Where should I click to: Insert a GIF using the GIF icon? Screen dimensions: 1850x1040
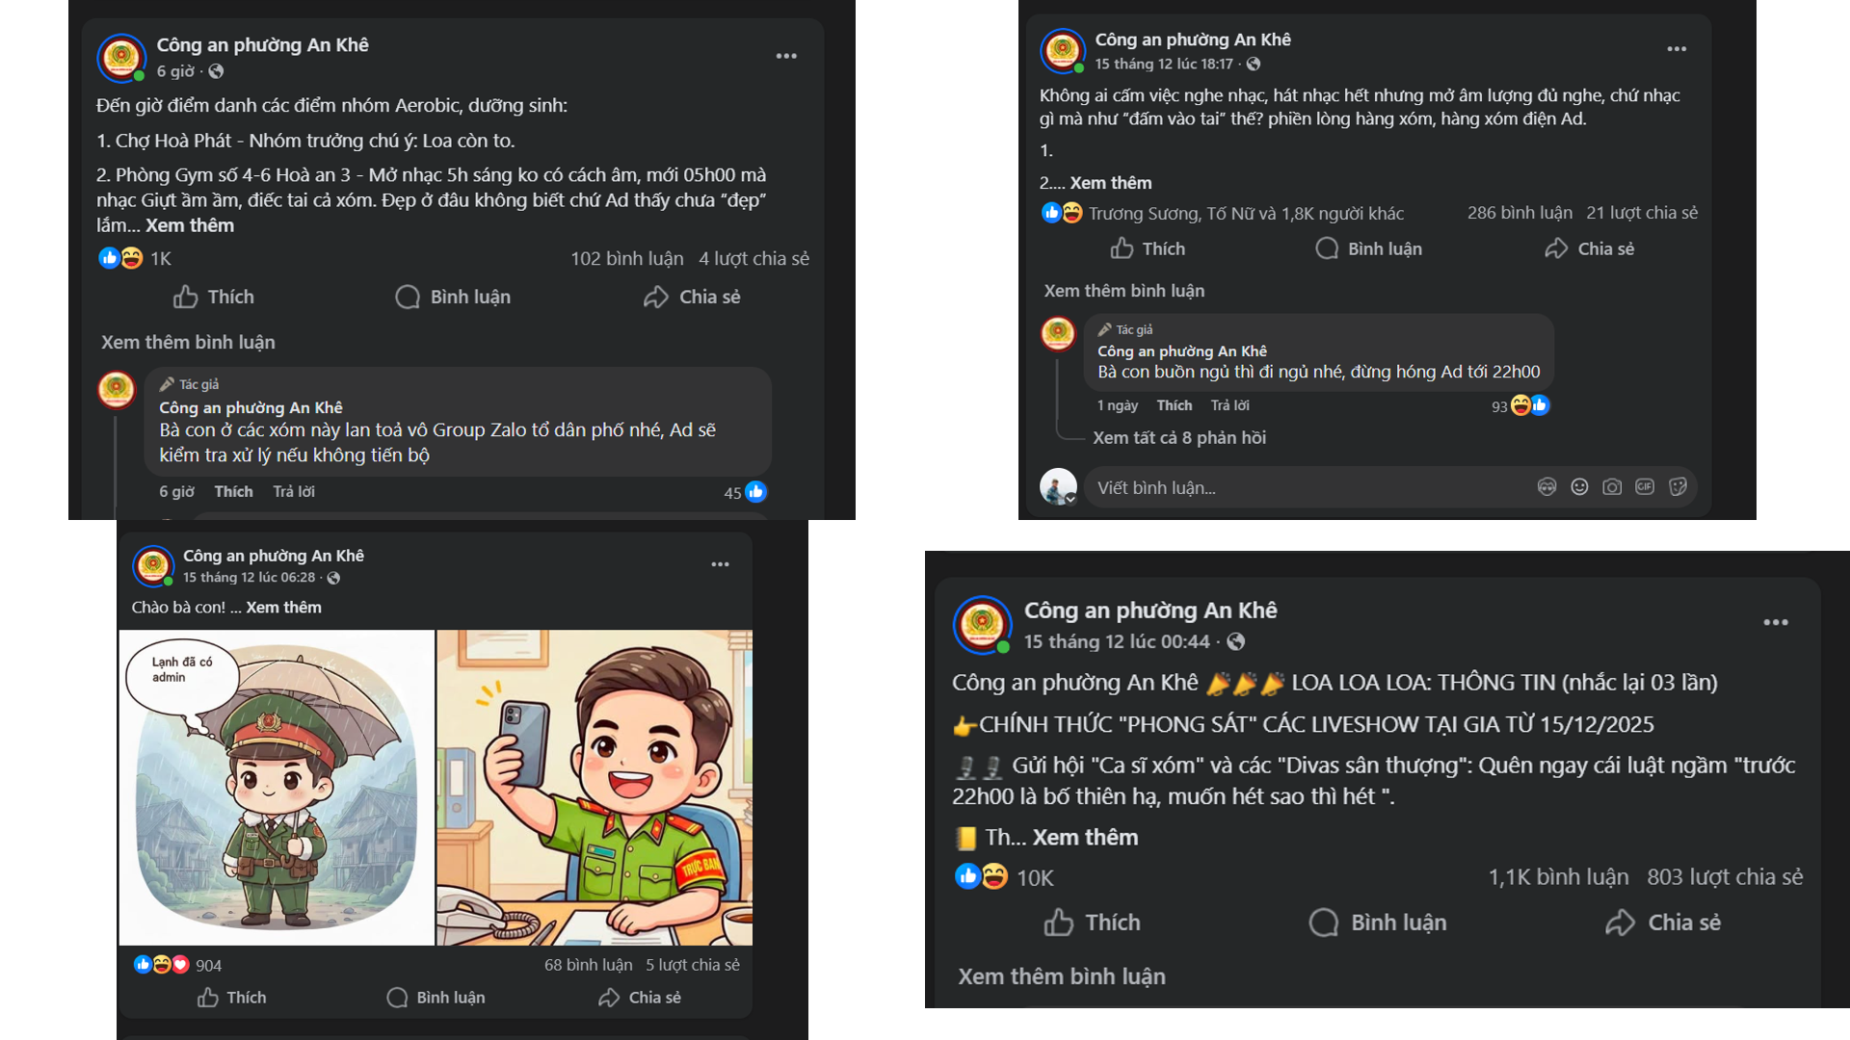1645,487
